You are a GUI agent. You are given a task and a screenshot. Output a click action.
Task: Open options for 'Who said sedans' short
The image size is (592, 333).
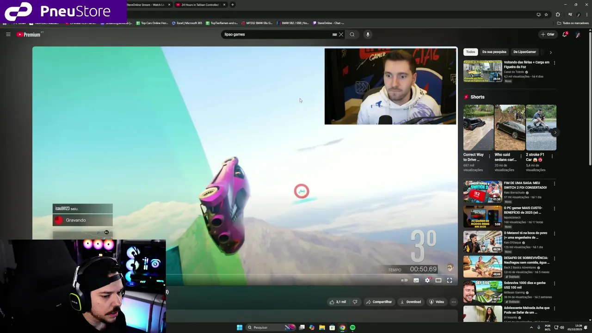coord(521,156)
